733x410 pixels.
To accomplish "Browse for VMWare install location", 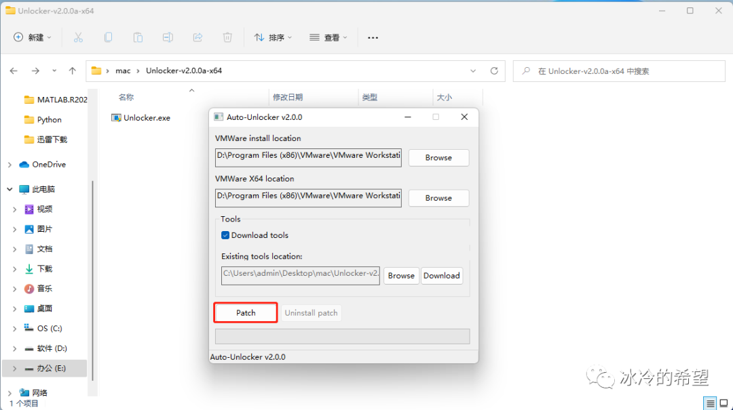I will click(x=438, y=158).
